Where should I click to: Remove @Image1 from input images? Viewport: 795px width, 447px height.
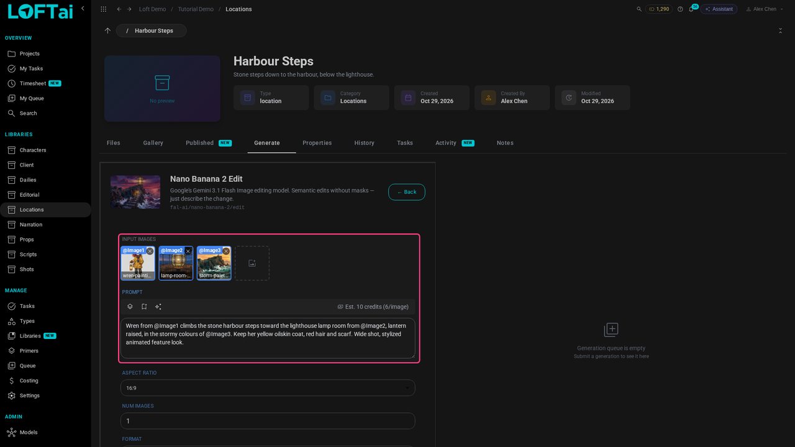[150, 251]
